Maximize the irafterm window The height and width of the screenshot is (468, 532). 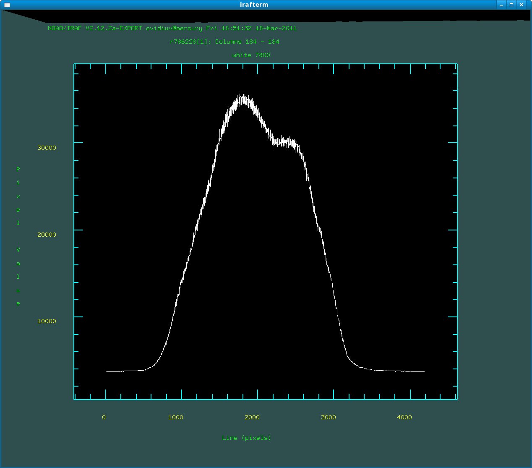511,5
